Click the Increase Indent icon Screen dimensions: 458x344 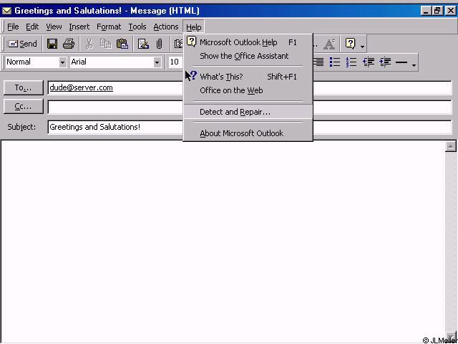tap(385, 62)
